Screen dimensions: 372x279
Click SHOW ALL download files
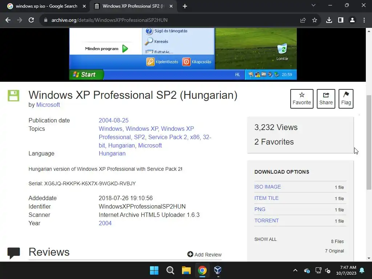266,239
